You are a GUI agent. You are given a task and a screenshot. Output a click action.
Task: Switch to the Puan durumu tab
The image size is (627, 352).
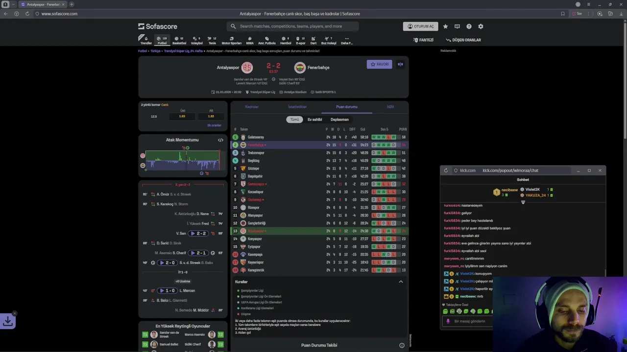pyautogui.click(x=347, y=107)
